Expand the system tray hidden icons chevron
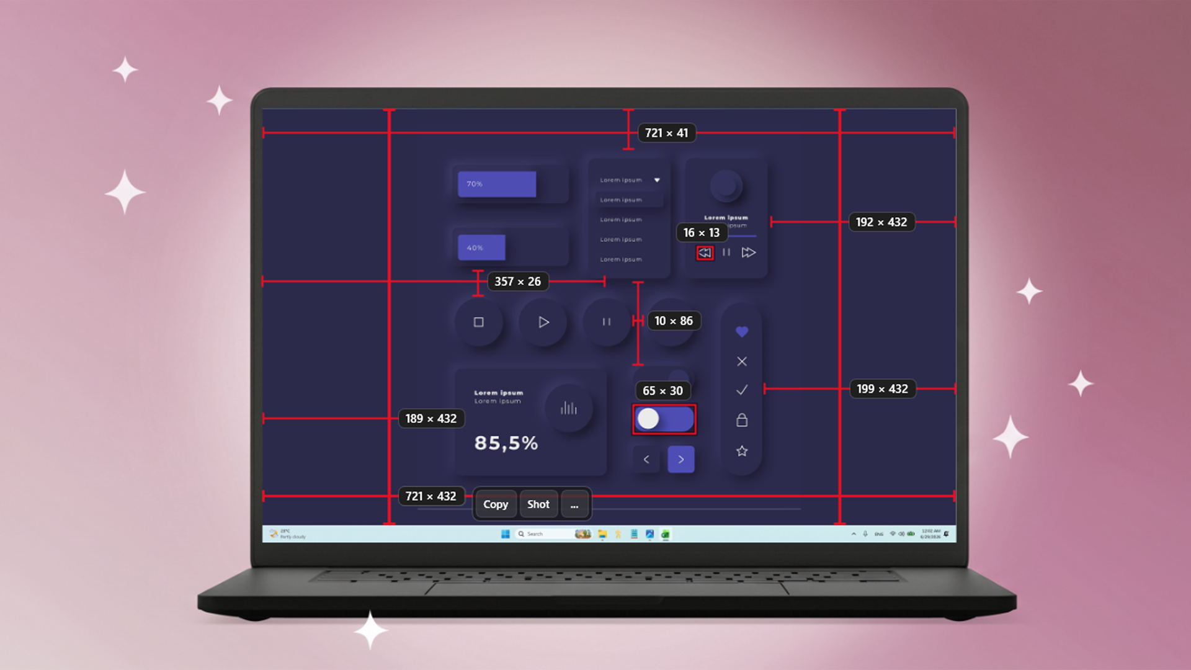1191x670 pixels. click(x=854, y=534)
